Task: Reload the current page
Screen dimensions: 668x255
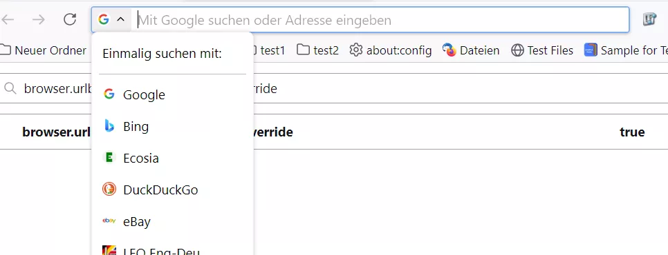Action: click(70, 19)
